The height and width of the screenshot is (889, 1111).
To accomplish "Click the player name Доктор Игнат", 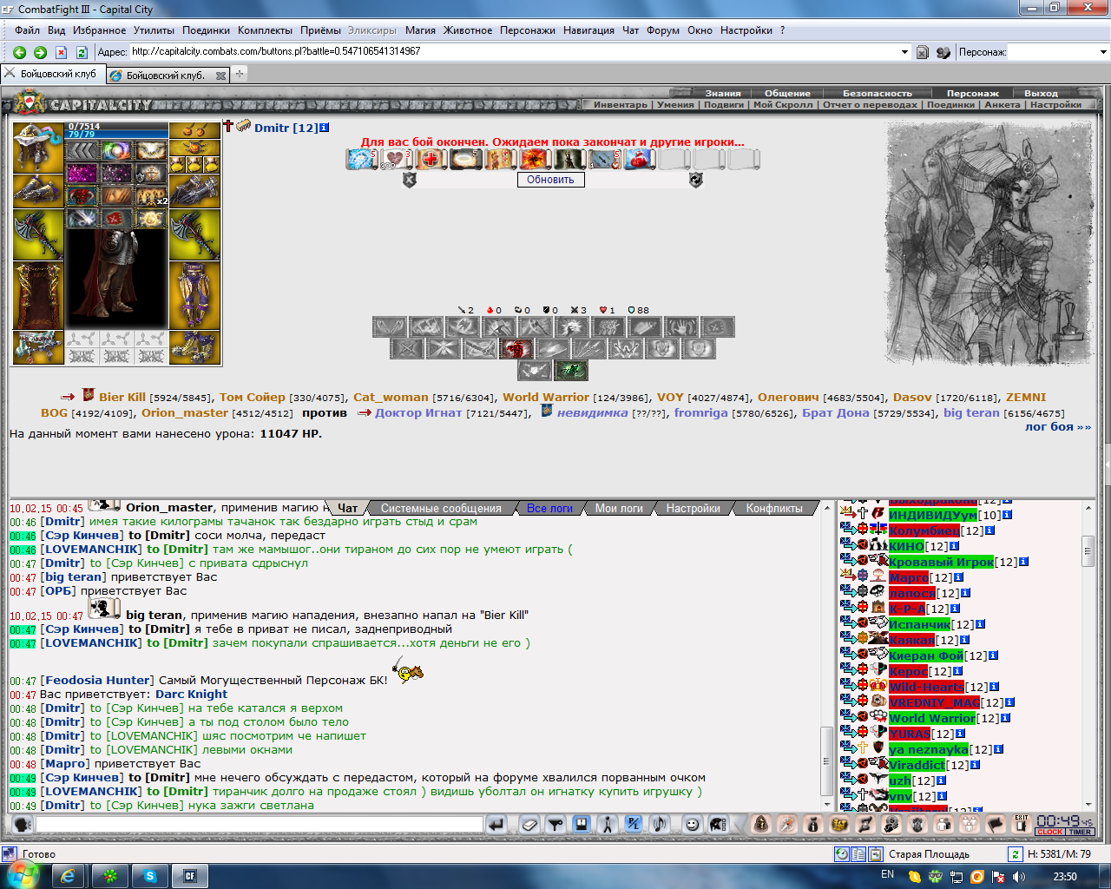I will pyautogui.click(x=418, y=412).
